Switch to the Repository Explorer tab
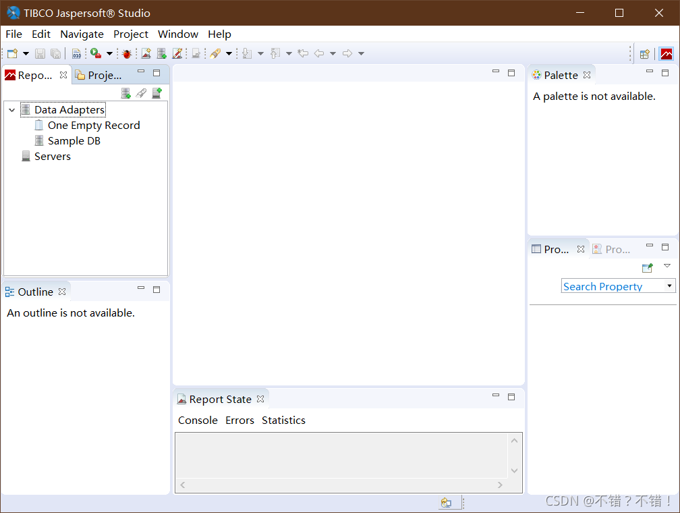The width and height of the screenshot is (680, 513). pos(34,75)
